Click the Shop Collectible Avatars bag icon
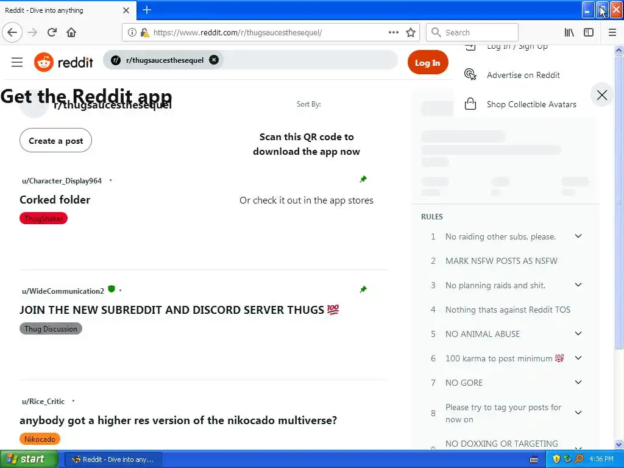This screenshot has height=468, width=624. [470, 104]
